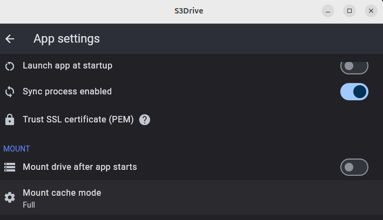Click Mount drive after app starts text
Viewport: 383px width, 220px height.
(x=80, y=167)
